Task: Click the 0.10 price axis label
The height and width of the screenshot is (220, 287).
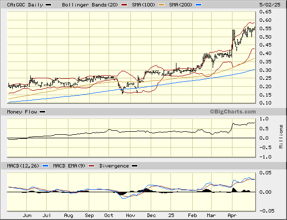Action: point(265,103)
